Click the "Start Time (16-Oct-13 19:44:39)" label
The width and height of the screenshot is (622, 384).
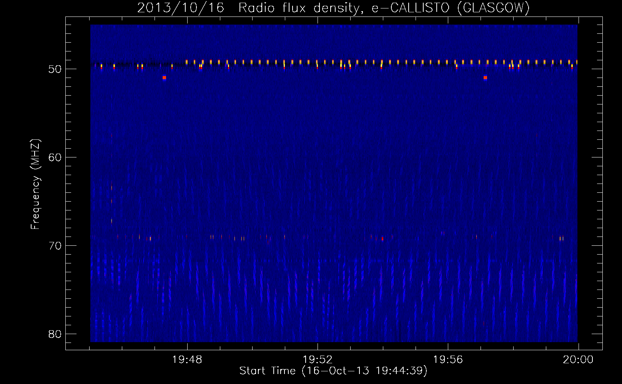333,371
